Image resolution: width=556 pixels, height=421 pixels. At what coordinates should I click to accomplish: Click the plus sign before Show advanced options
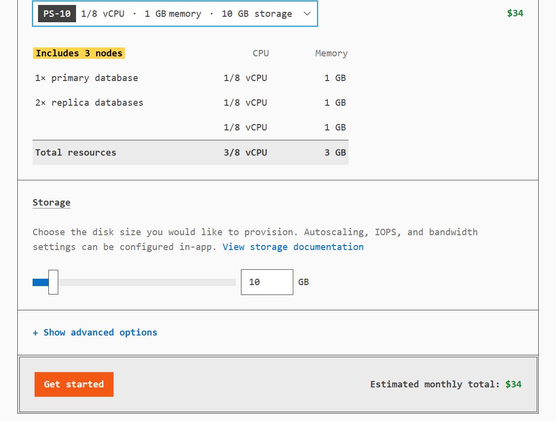coord(36,333)
